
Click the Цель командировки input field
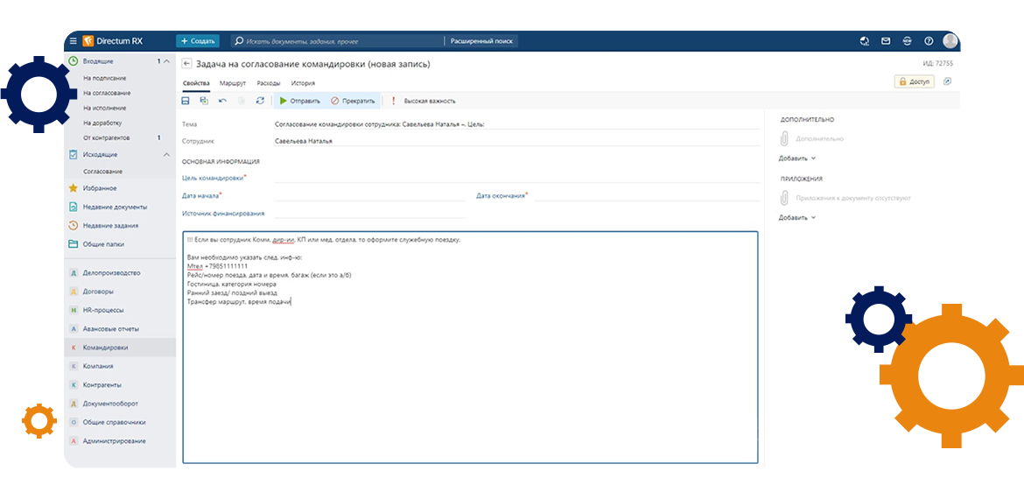tap(516, 177)
